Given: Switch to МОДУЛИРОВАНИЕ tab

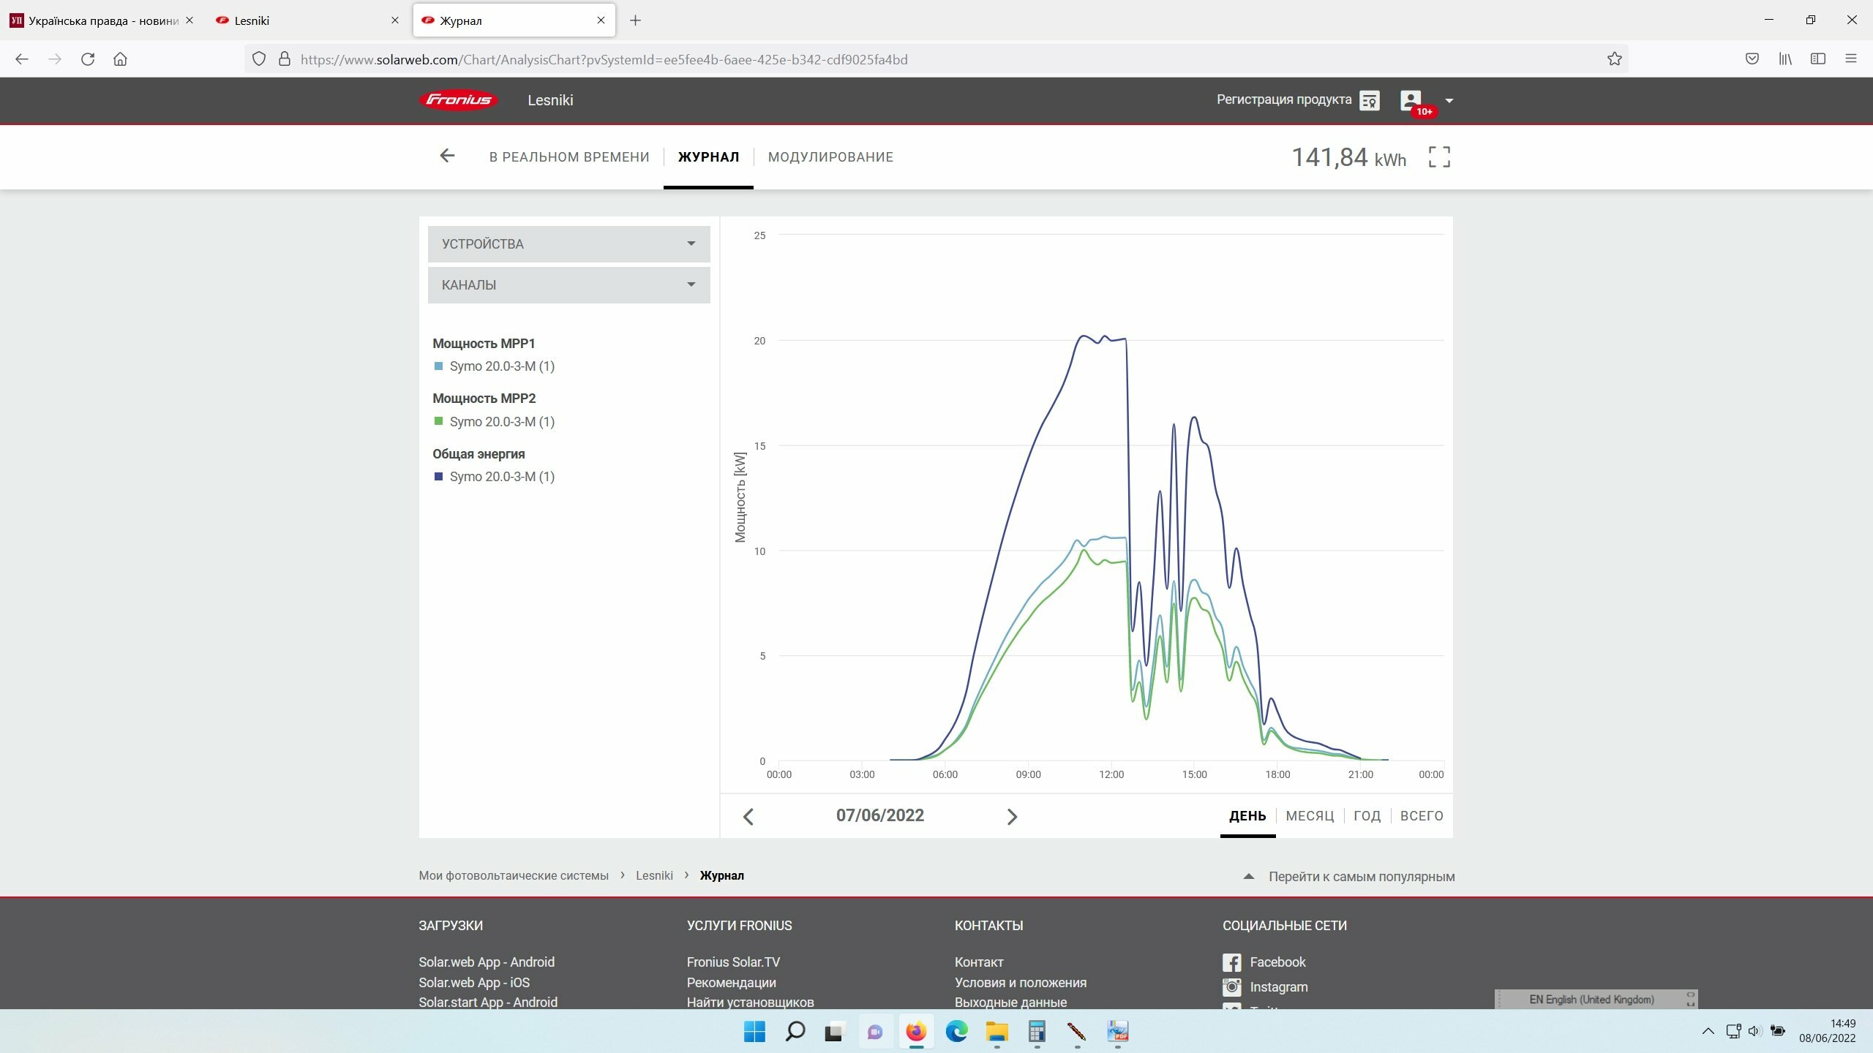Looking at the screenshot, I should pos(830,157).
